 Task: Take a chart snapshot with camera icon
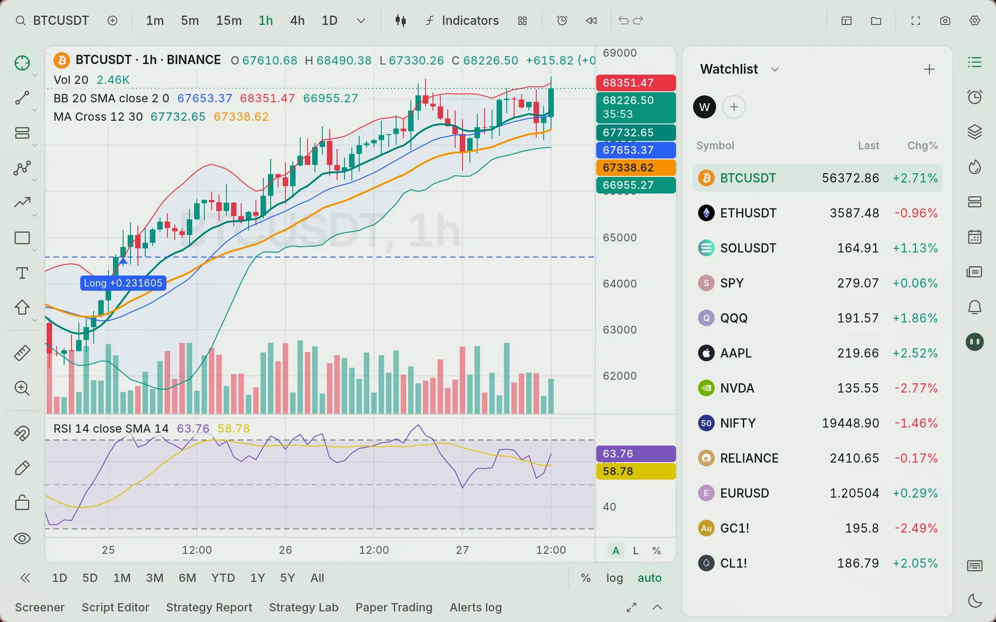[945, 21]
